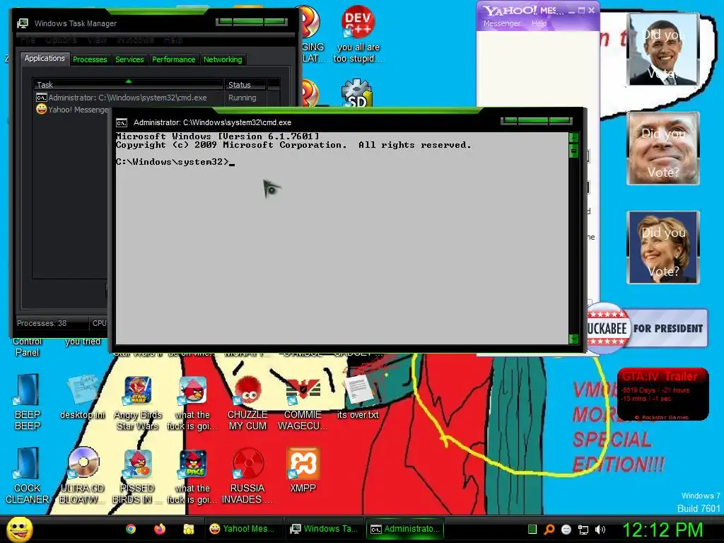
Task: Click the Hillary 'Did you Vote?' gadget
Action: pos(663,247)
